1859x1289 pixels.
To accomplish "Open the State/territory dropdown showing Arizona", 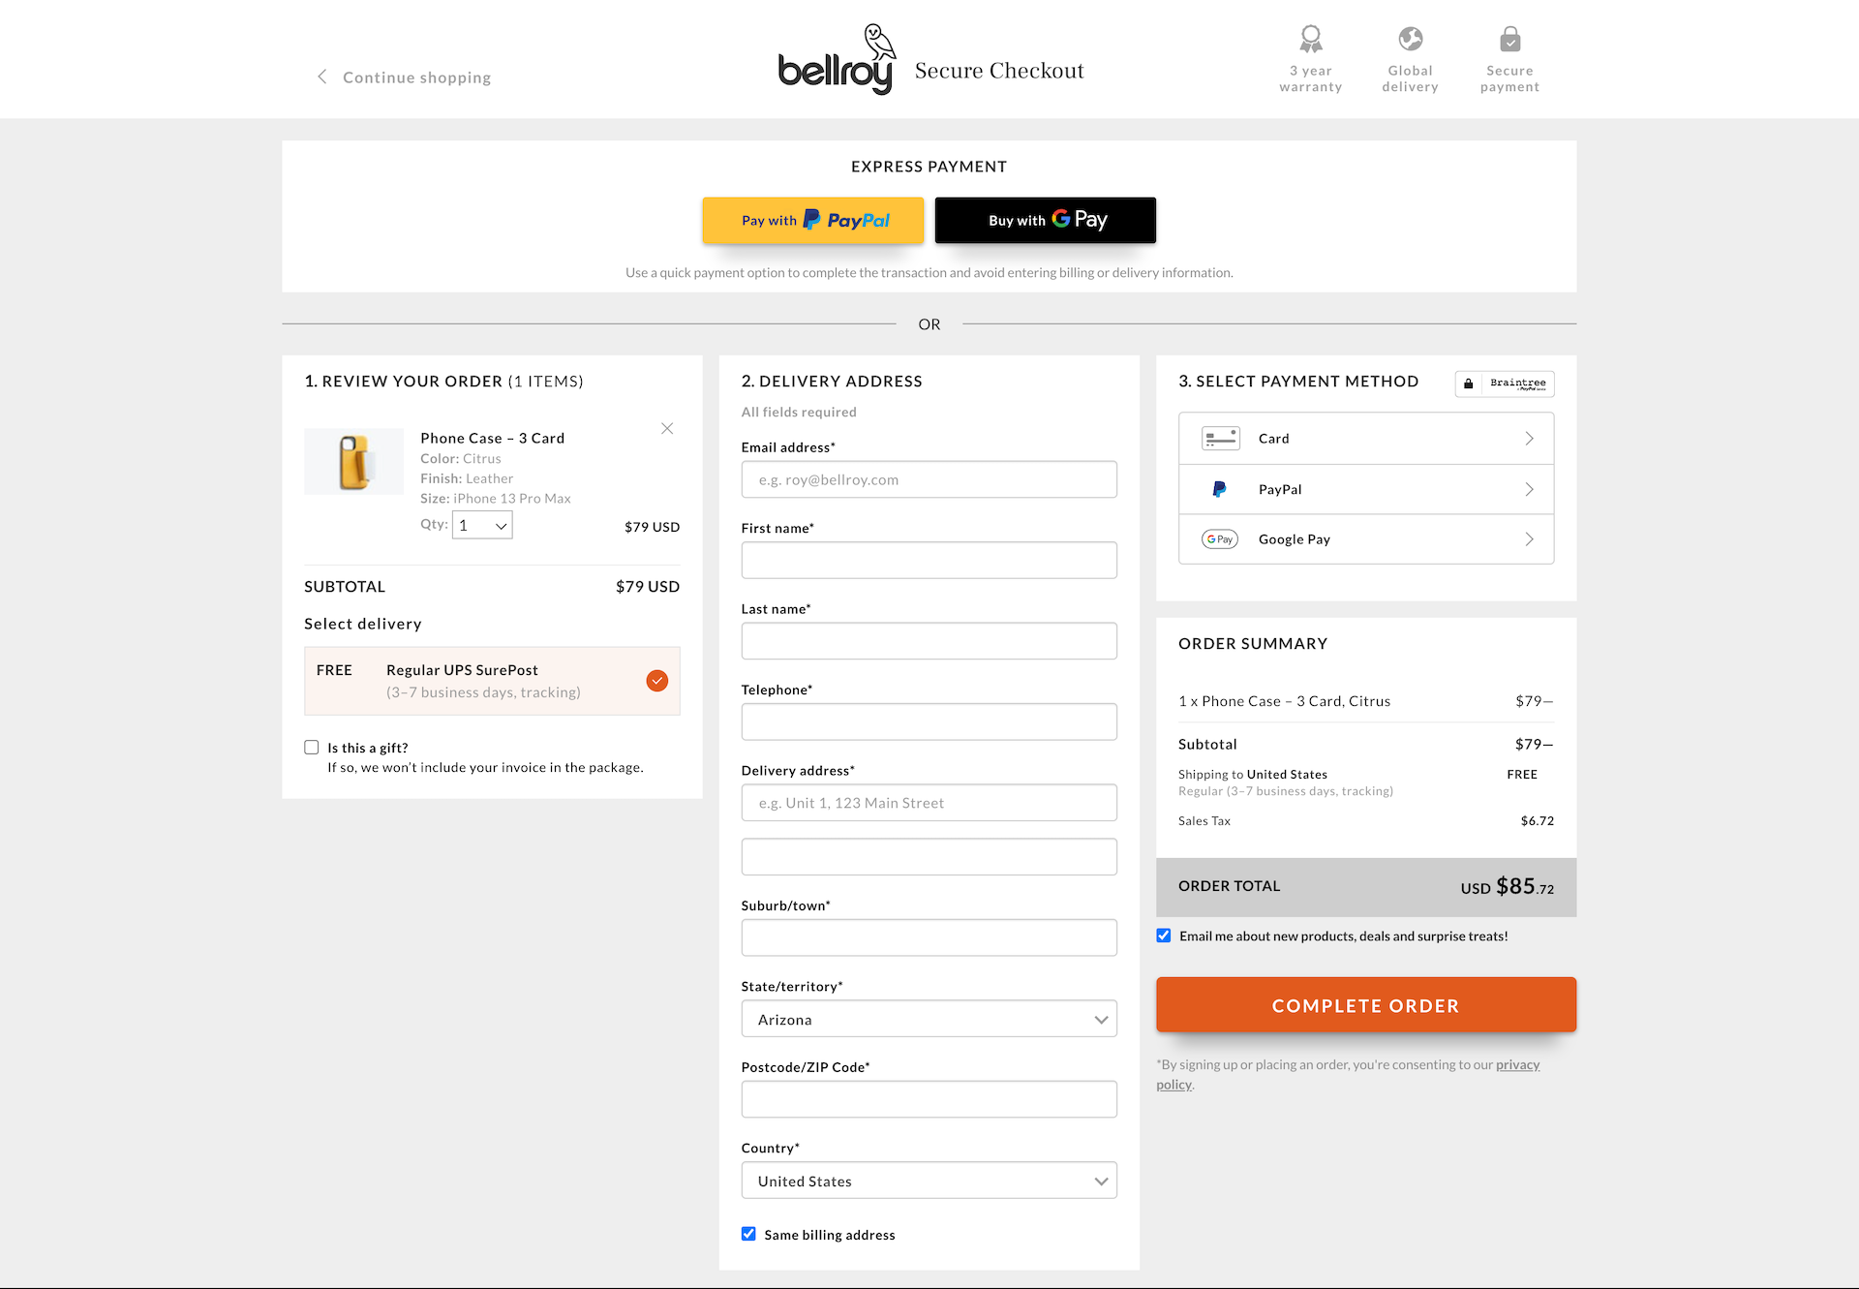I will coord(929,1018).
